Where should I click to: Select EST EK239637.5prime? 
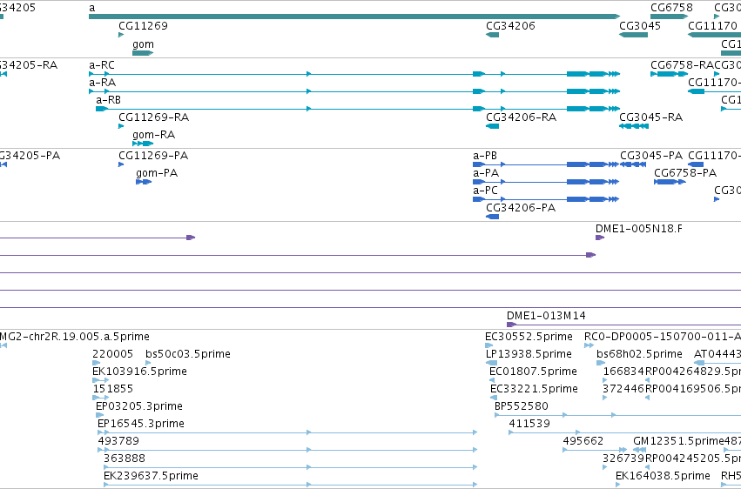click(x=290, y=485)
